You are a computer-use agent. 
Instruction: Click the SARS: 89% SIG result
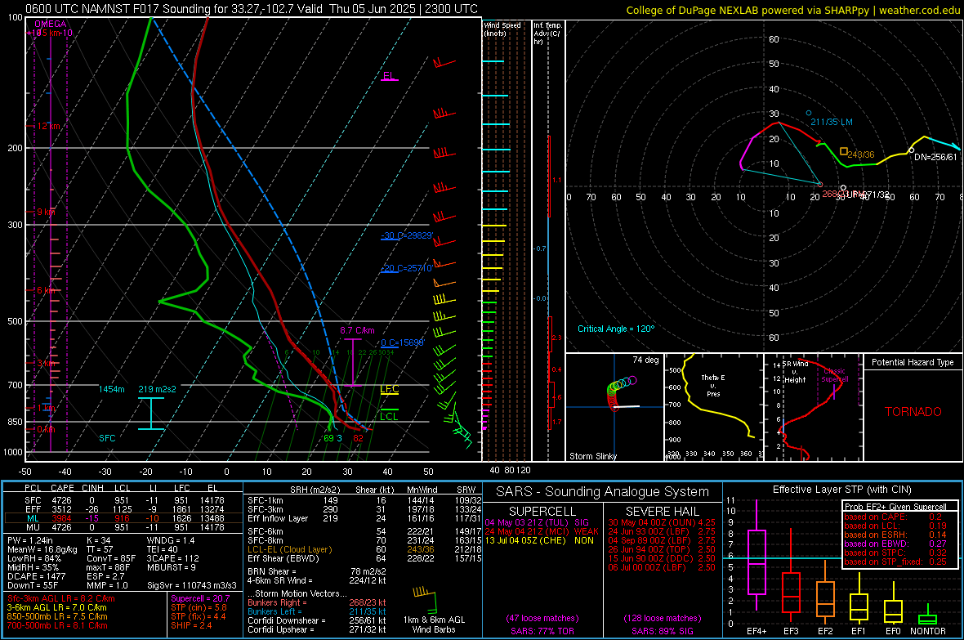pos(662,631)
